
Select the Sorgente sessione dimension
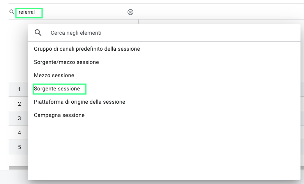pos(57,88)
